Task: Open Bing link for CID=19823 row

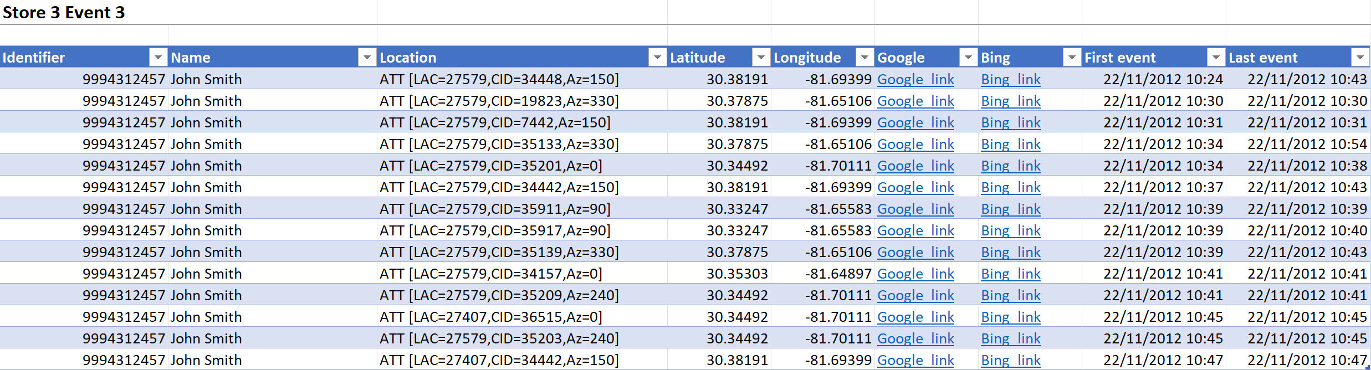Action: pos(1011,101)
